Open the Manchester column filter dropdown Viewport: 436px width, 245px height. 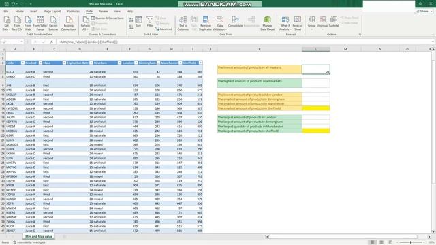pyautogui.click(x=180, y=63)
